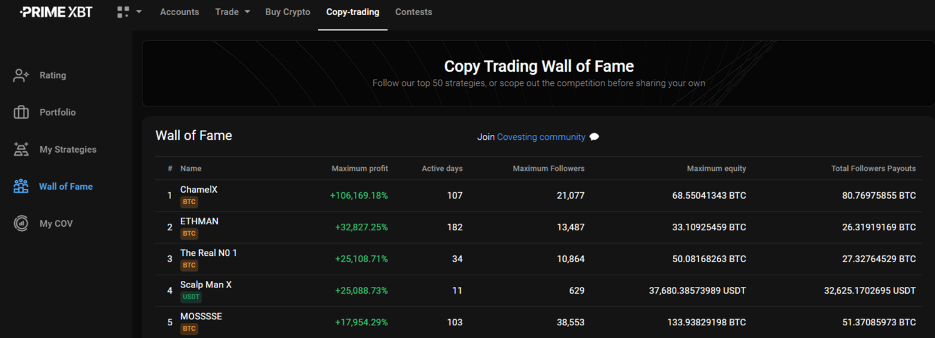
Task: Click the PrimeXBT logo
Action: coord(56,12)
